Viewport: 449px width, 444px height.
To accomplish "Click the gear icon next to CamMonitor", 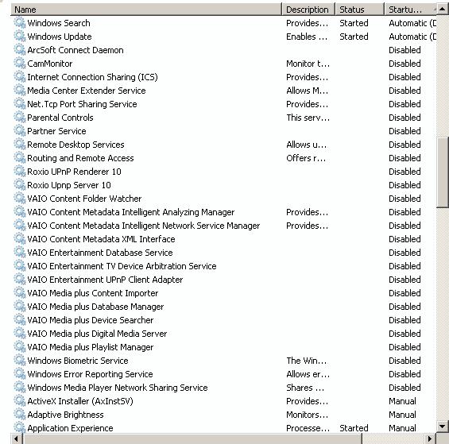I will [20, 64].
